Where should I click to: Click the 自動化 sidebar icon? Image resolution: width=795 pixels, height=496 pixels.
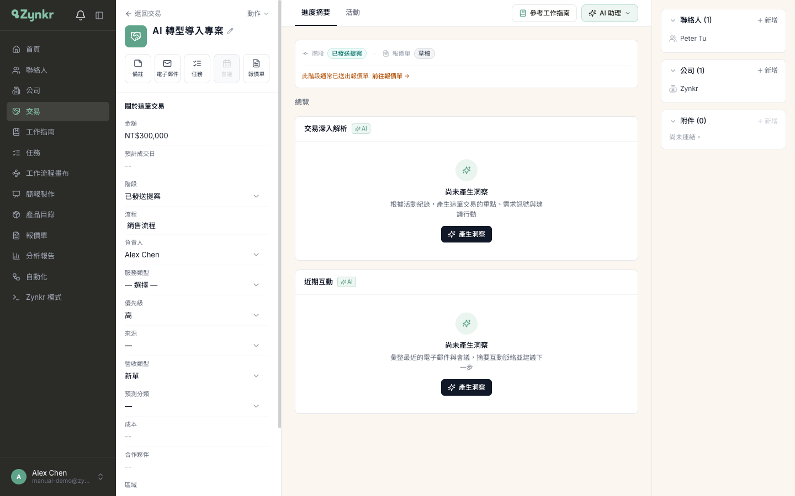(17, 277)
